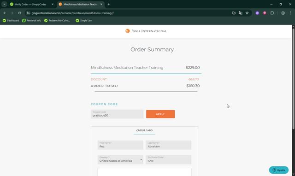Open the Ayuda help widget
The image size is (295, 176).
tap(278, 170)
